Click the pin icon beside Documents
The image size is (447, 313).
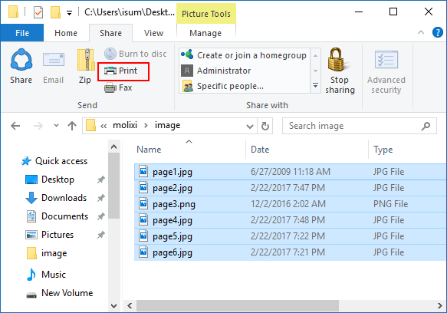click(x=101, y=216)
